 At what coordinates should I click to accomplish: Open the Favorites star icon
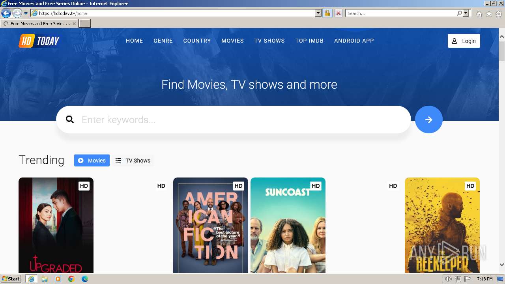point(489,14)
